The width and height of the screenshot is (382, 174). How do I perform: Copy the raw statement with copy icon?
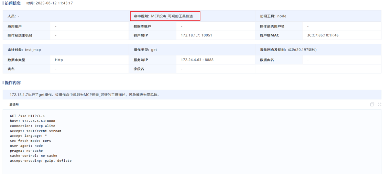coord(372,105)
